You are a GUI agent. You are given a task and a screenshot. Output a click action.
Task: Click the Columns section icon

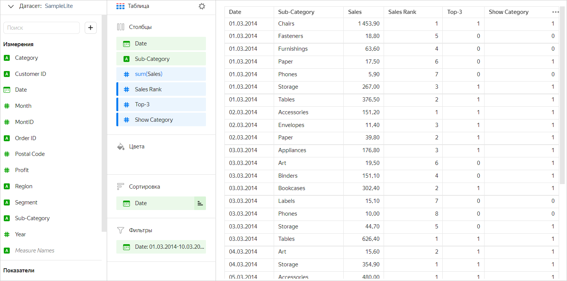tap(120, 27)
